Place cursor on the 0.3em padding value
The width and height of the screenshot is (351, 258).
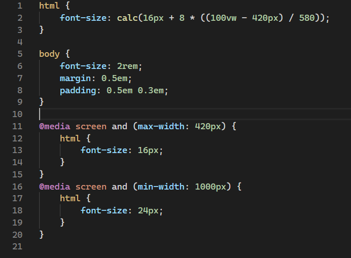click(154, 90)
